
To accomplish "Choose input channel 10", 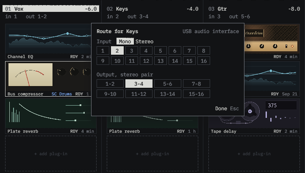I will (117, 61).
